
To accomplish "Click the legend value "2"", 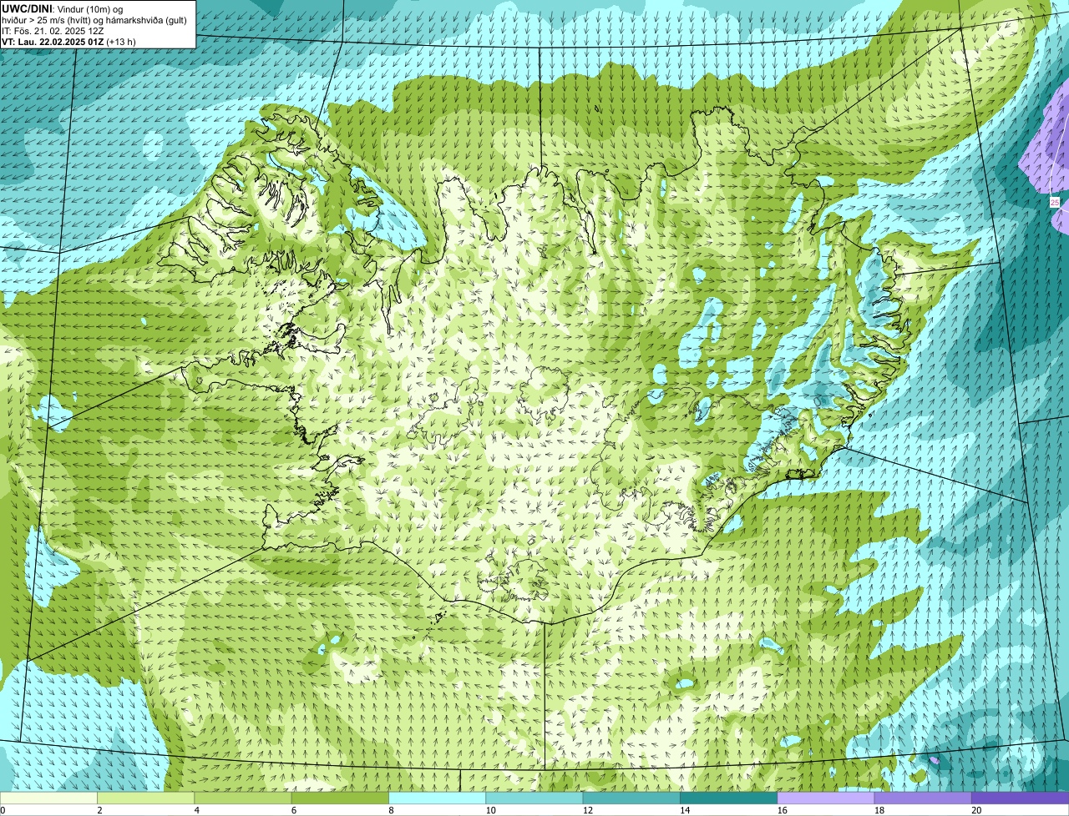I will click(99, 810).
